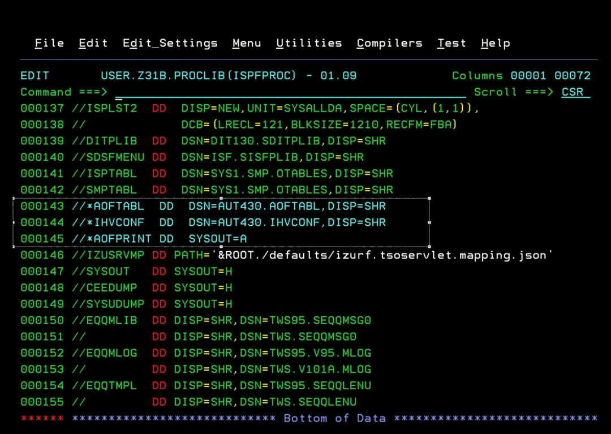Click line number 000142
611x434 pixels.
(x=42, y=190)
